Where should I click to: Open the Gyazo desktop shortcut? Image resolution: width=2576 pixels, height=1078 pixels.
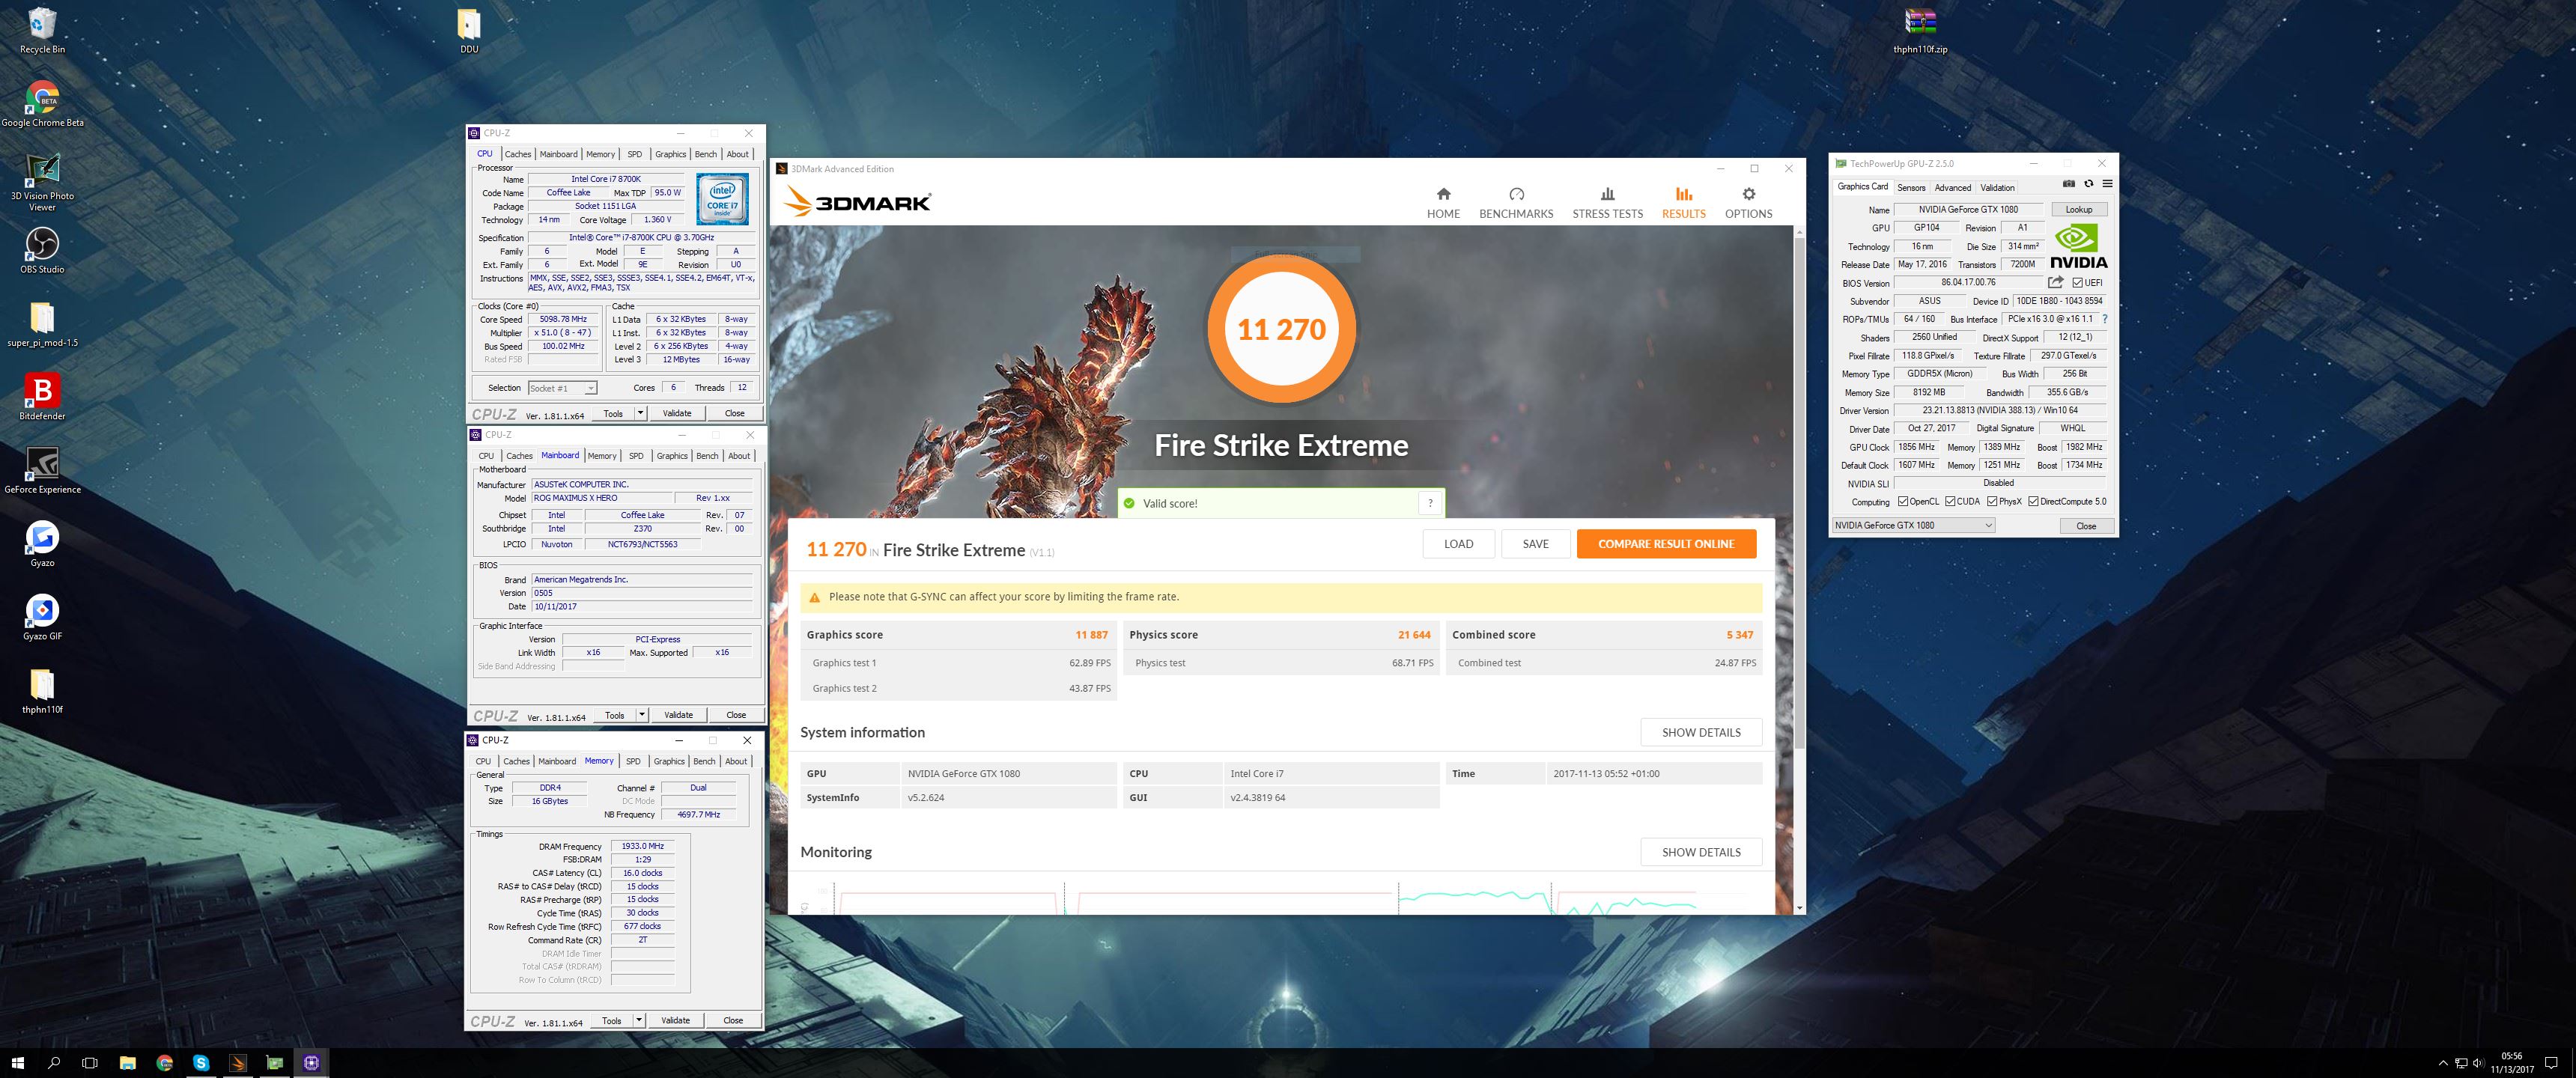(42, 544)
